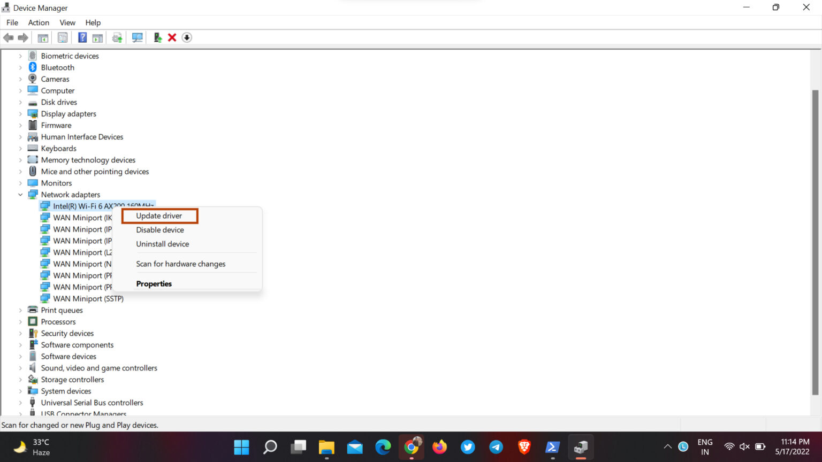This screenshot has width=822, height=462.
Task: Click the Properties toolbar icon
Action: (63, 37)
